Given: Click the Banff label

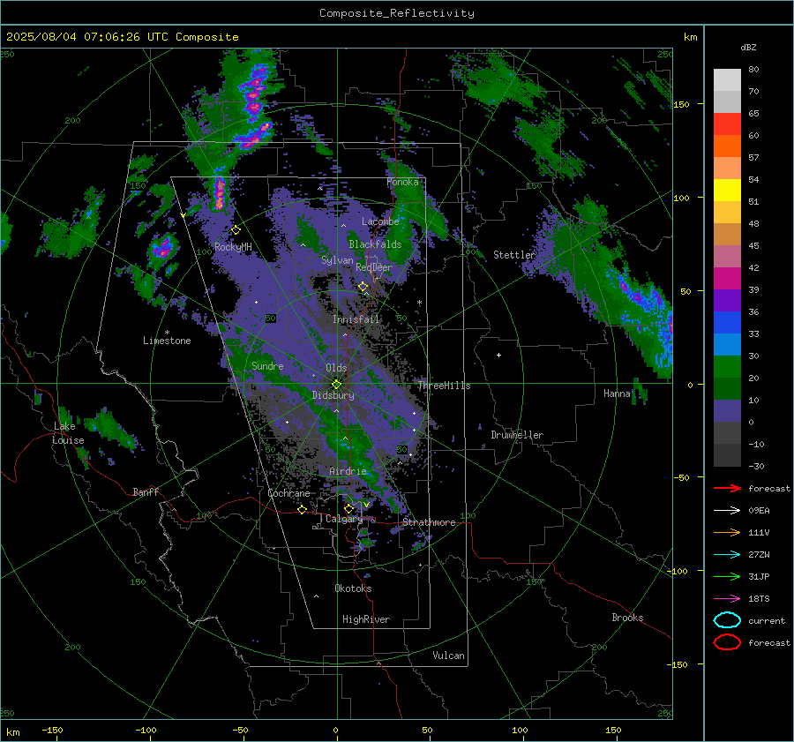Looking at the screenshot, I should [146, 491].
